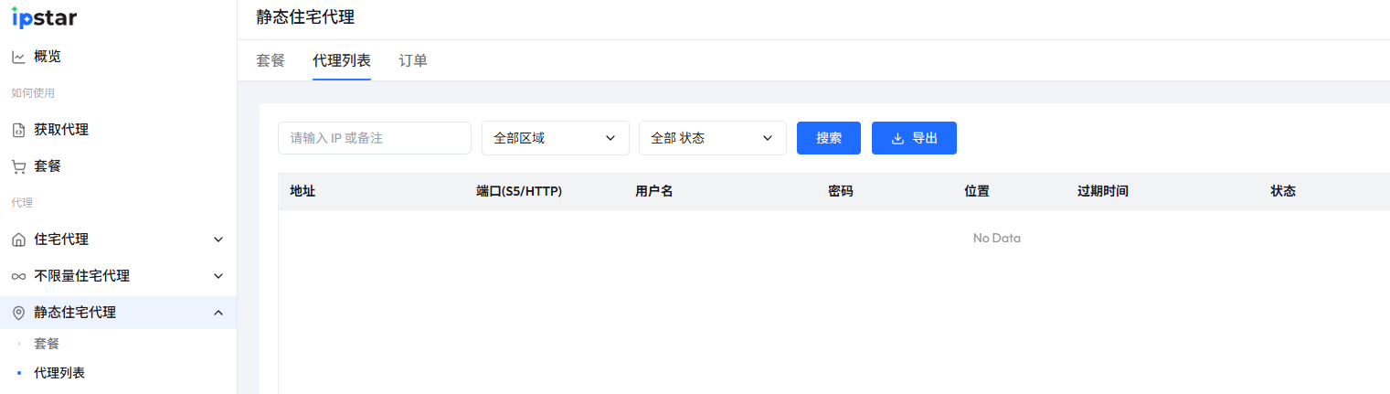Click the 不限量住宅代理 infinity icon
Viewport: 1390px width, 394px height.
coord(18,276)
